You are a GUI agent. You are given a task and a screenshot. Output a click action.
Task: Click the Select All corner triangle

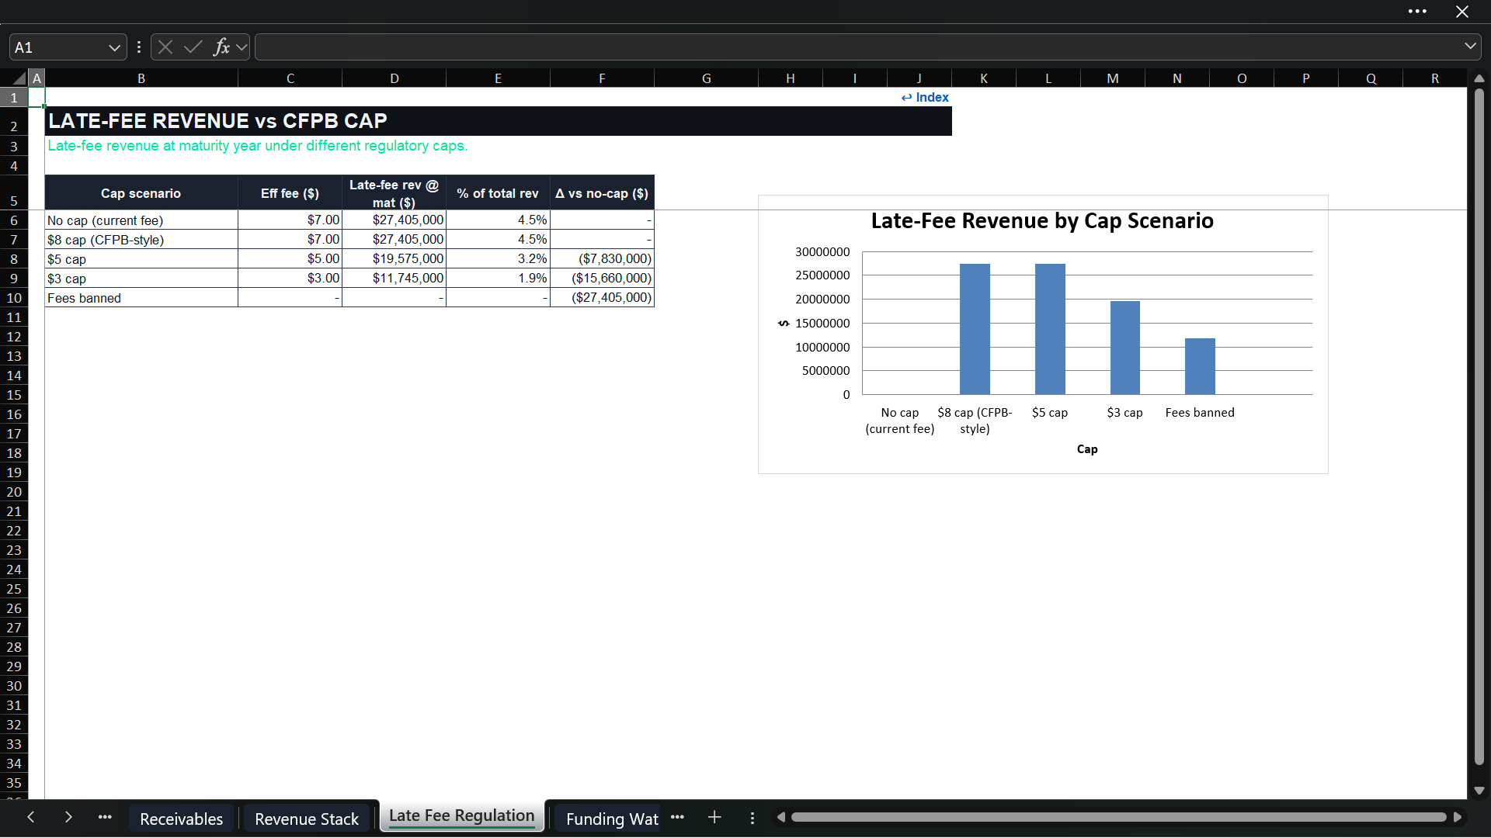[x=19, y=78]
